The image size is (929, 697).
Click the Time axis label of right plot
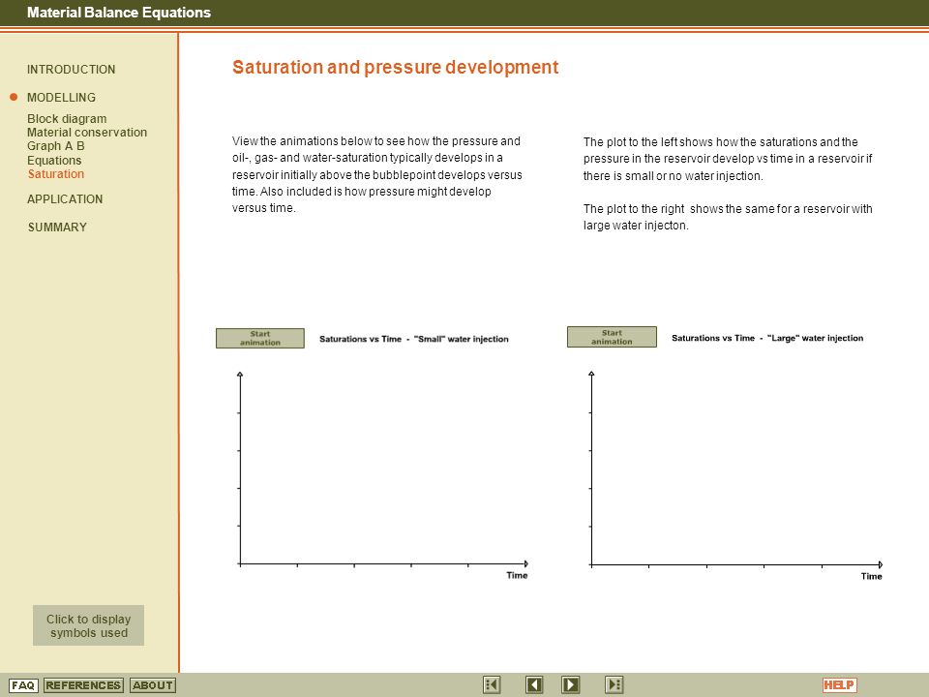tap(871, 576)
